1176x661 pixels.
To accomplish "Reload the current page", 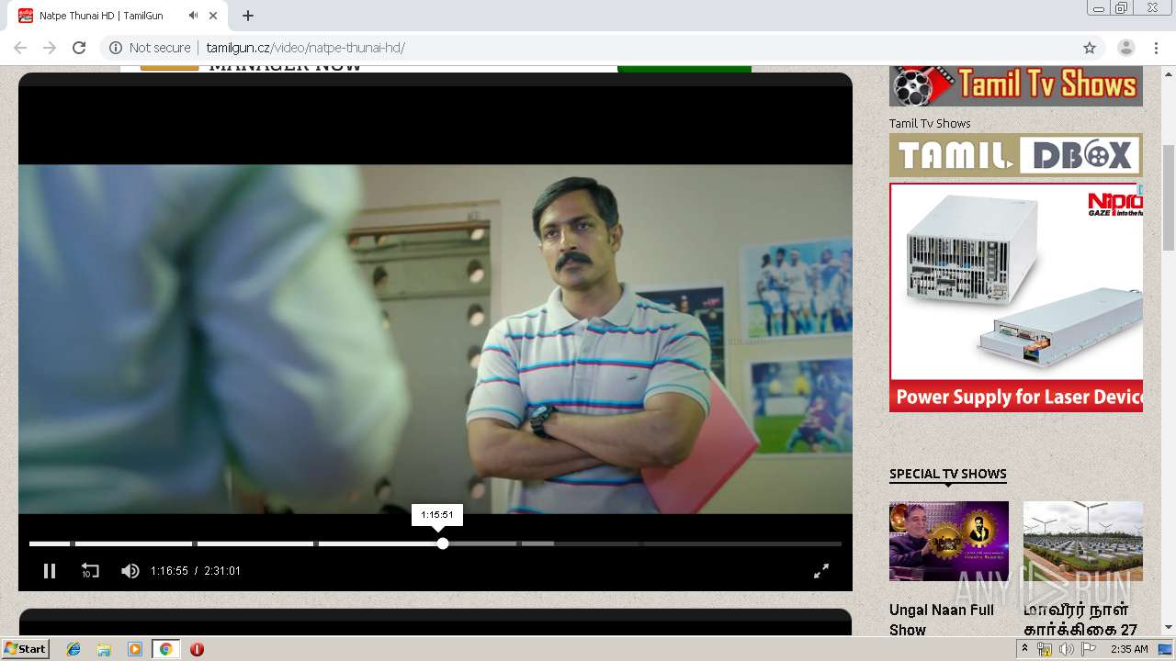I will click(x=79, y=48).
